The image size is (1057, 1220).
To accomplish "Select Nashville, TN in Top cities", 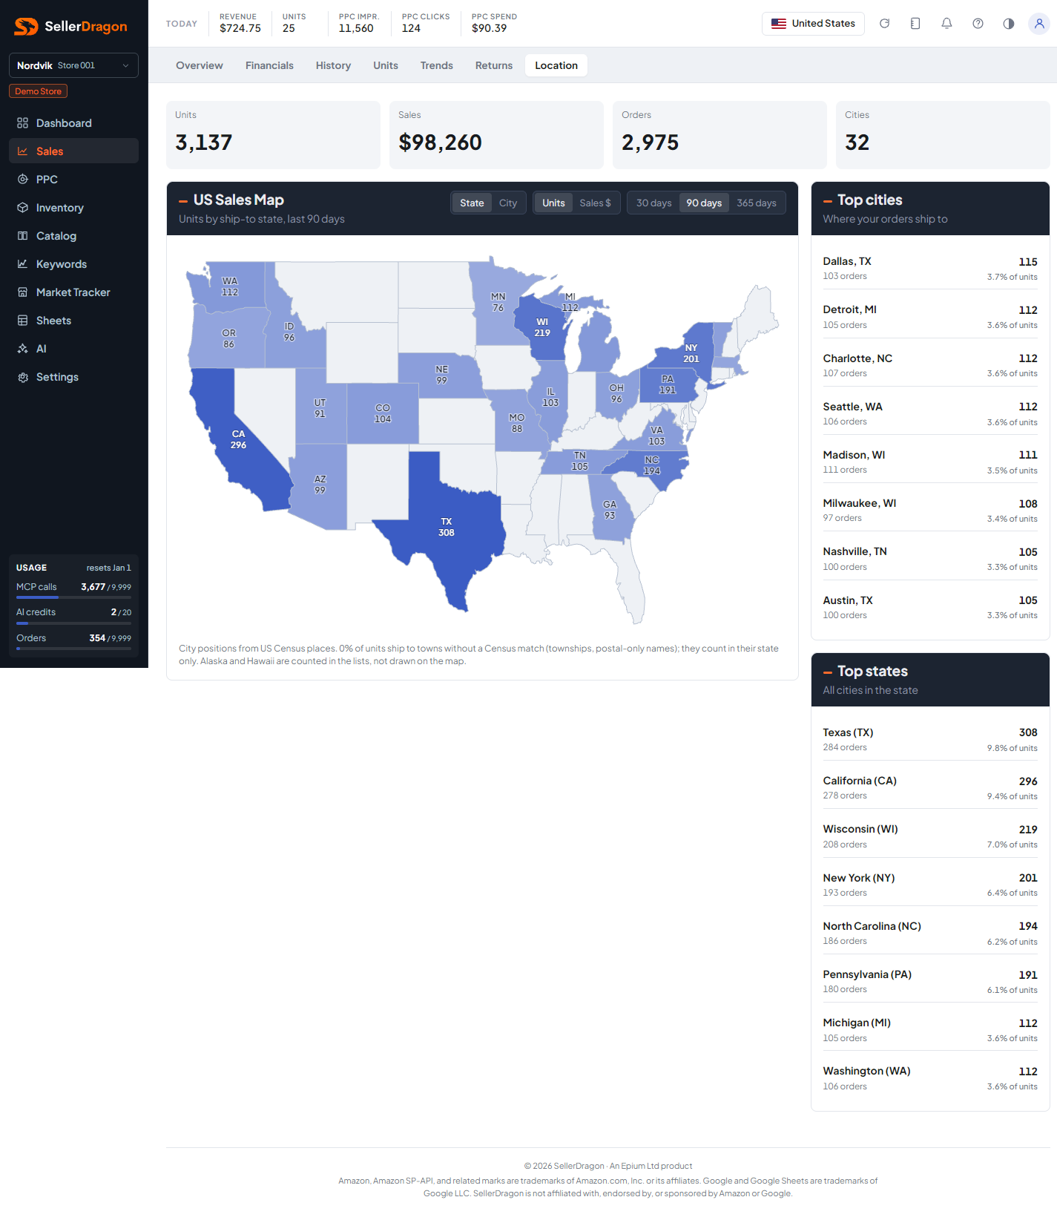I will 930,559.
